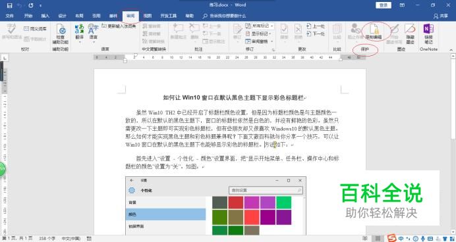Switch to Print Layout view button
Screen dimensions: 456x242
click(x=378, y=239)
